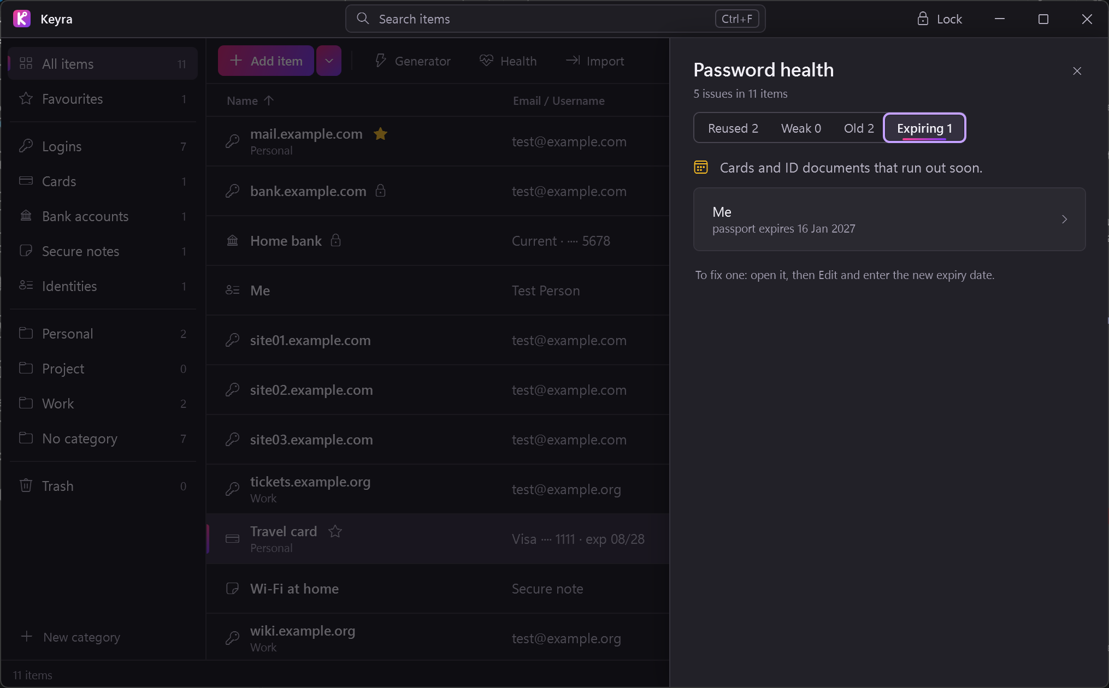Toggle favourite star on Travel card
Screen dimensions: 1109x688
[x=335, y=531]
